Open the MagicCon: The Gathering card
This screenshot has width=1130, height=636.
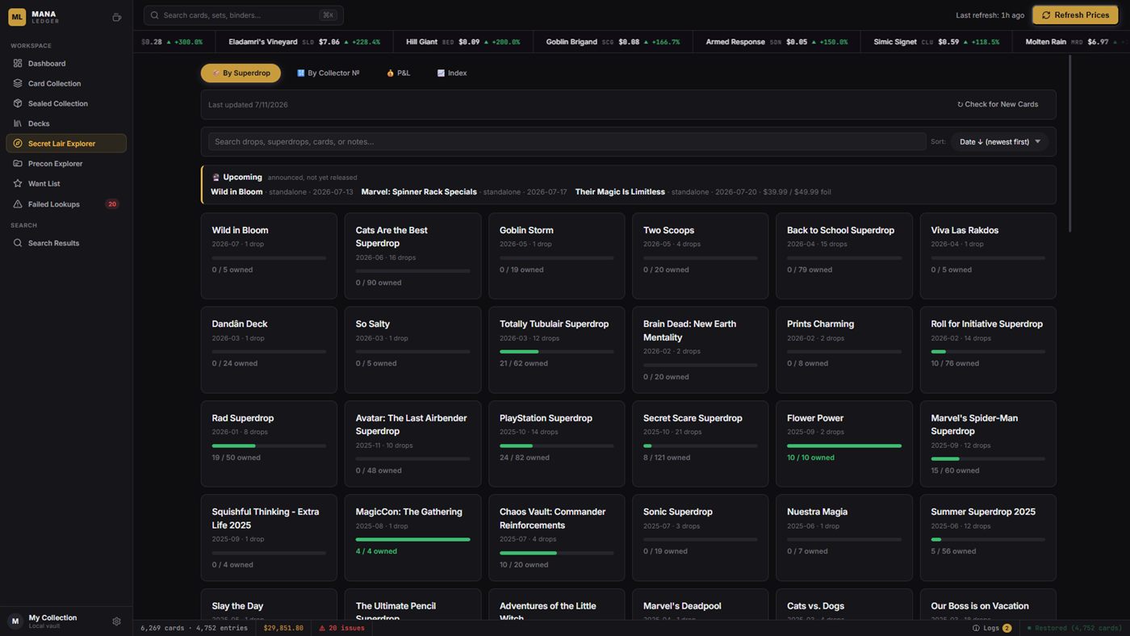tap(412, 538)
